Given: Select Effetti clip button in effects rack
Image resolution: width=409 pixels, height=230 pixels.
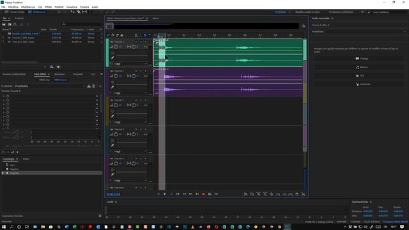Looking at the screenshot, I should tap(44, 80).
